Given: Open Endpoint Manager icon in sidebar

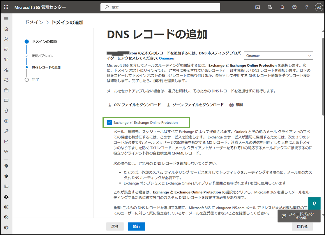Looking at the screenshot, I should coord(6,186).
